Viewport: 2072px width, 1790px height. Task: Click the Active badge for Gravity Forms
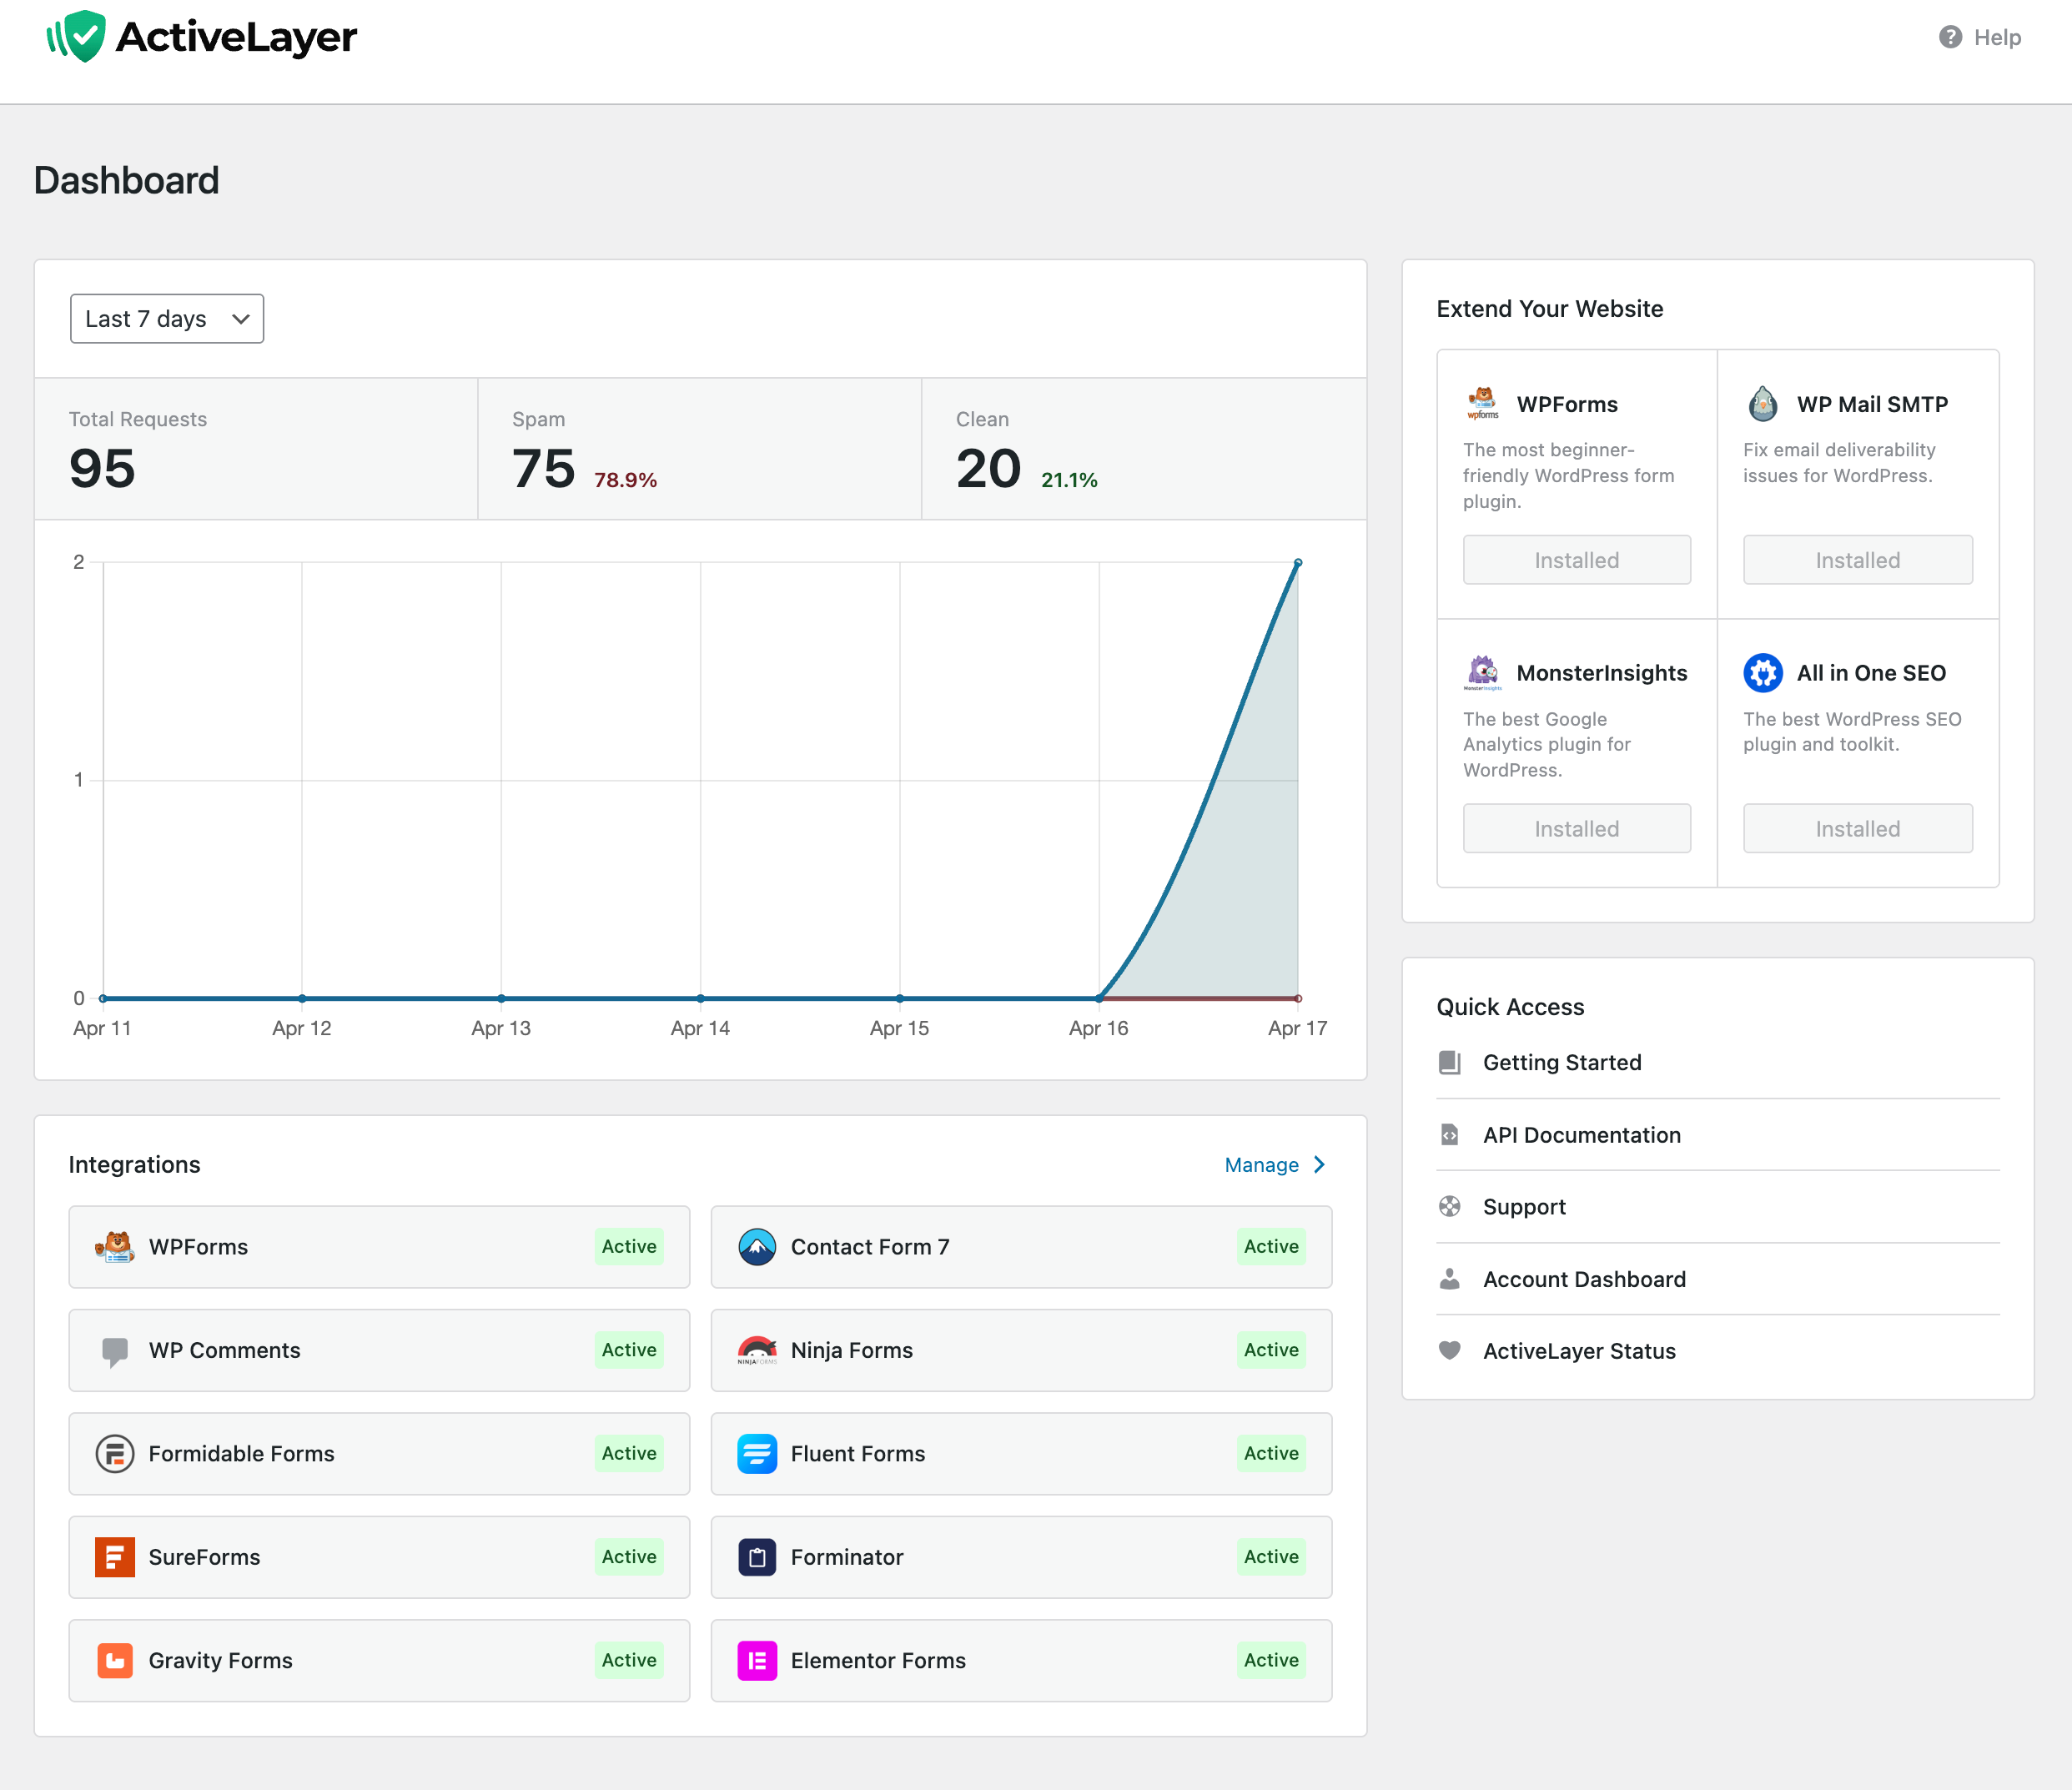(x=629, y=1661)
